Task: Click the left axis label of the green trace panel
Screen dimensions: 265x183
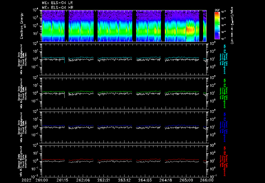Action: (x=22, y=93)
